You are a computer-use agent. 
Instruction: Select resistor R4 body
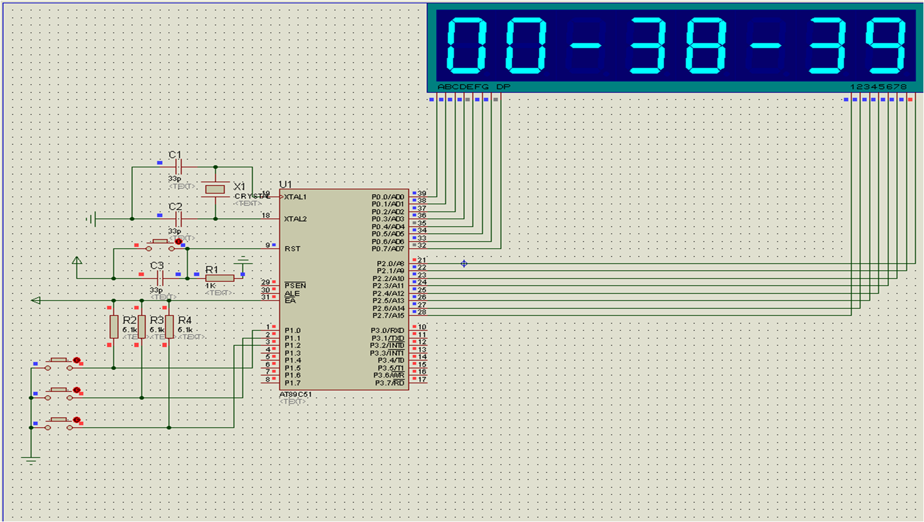coord(169,327)
